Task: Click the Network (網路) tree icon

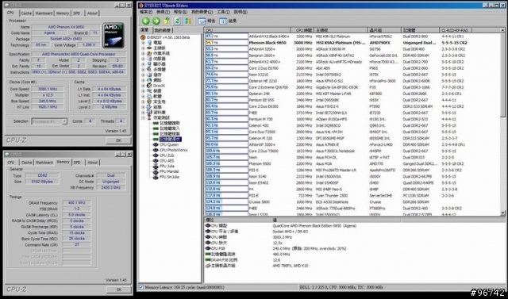Action: tap(149, 80)
